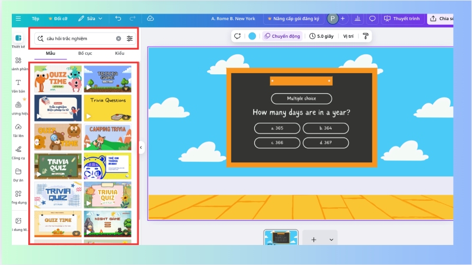Open the Tải lên uploads panel

coord(18,129)
